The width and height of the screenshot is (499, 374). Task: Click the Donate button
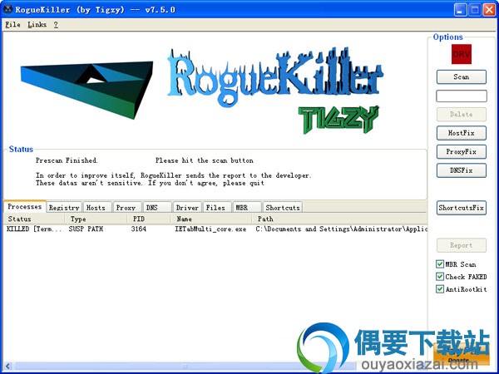pyautogui.click(x=461, y=354)
